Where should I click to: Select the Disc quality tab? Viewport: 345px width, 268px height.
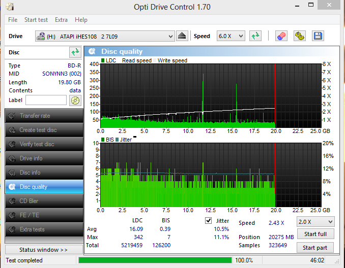click(44, 187)
